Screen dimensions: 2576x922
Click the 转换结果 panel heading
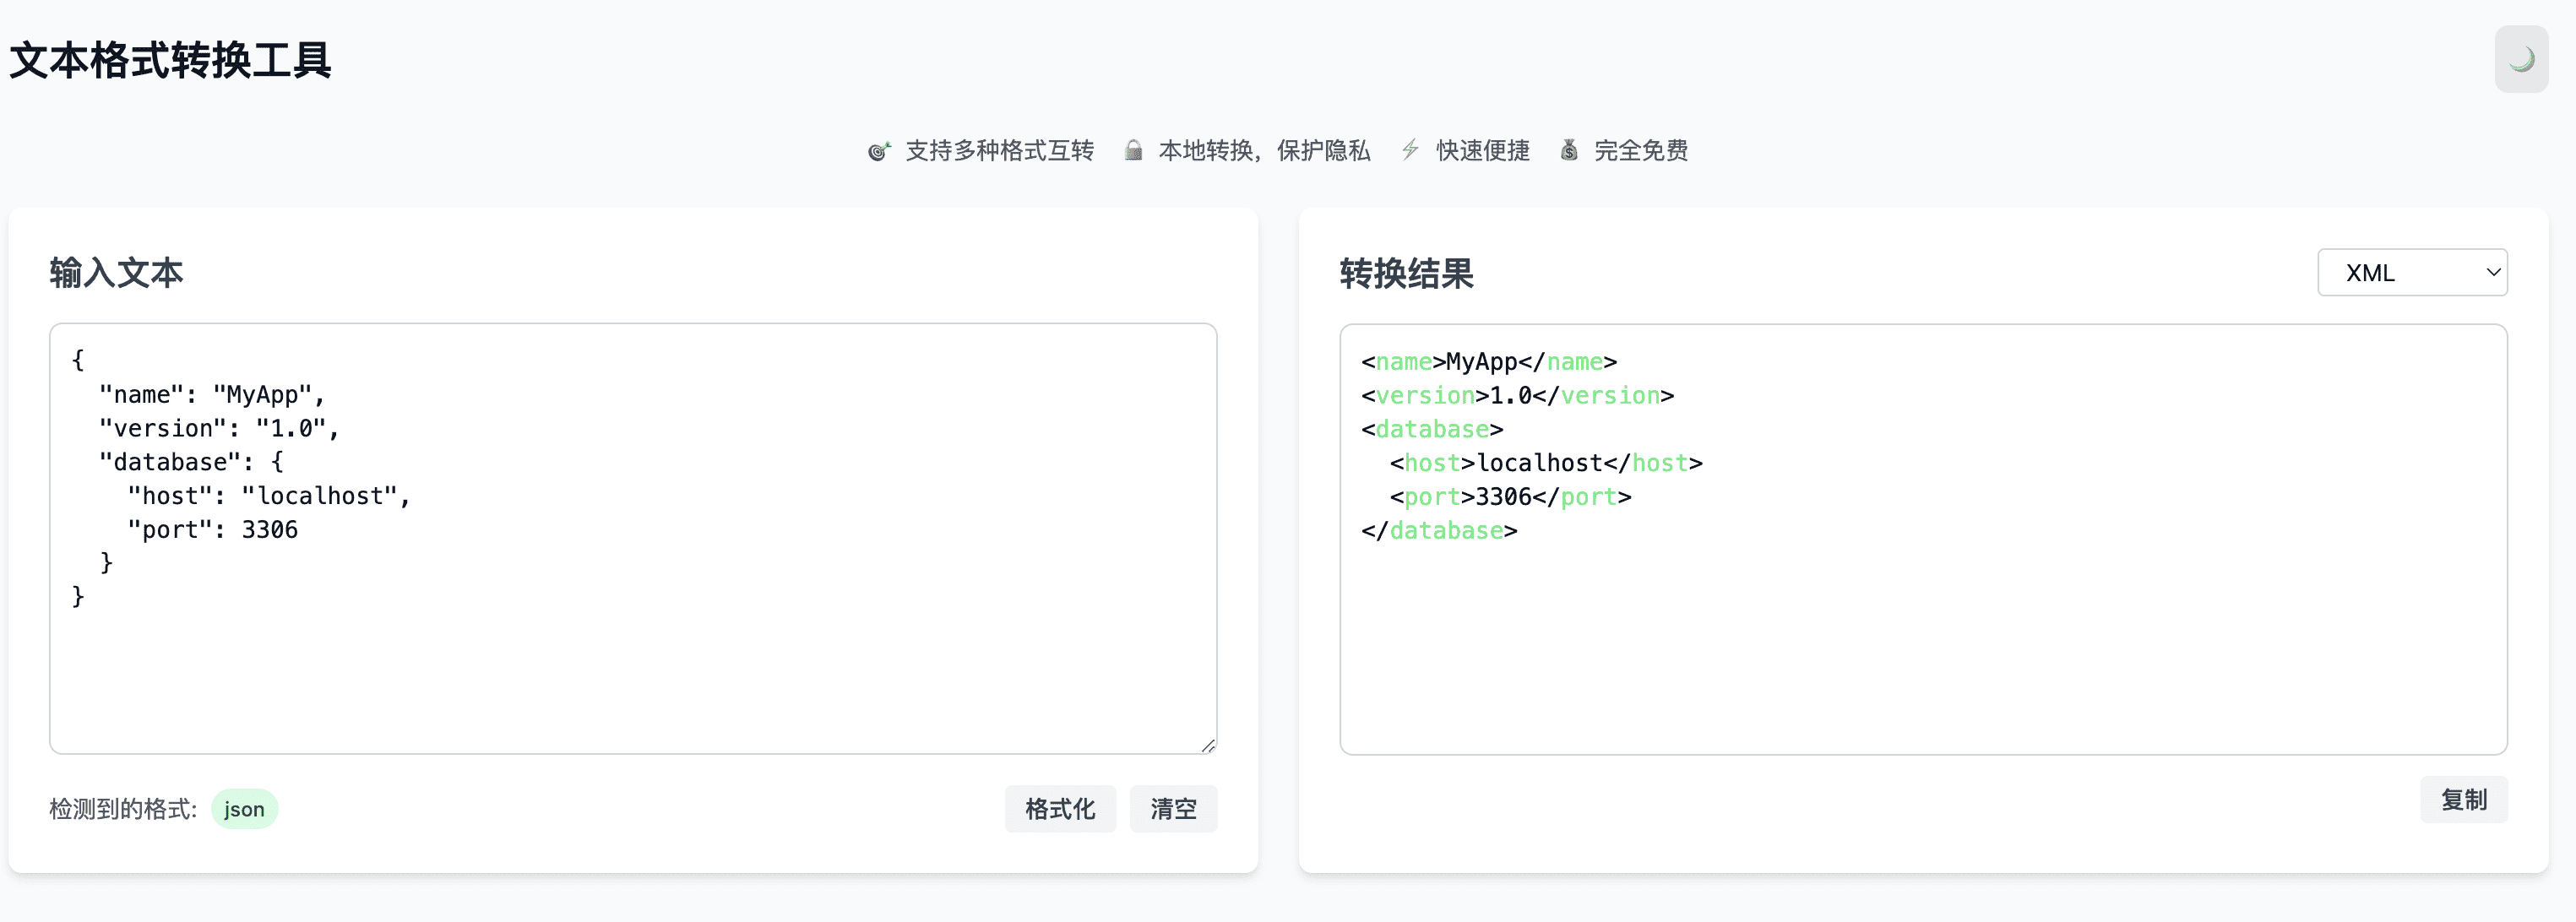point(1406,273)
